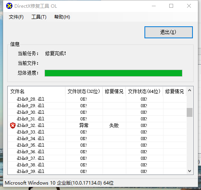Click the file list scrollbar thumb

tap(189, 112)
